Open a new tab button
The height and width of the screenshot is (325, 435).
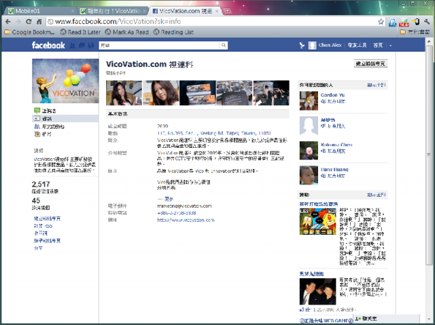[227, 11]
